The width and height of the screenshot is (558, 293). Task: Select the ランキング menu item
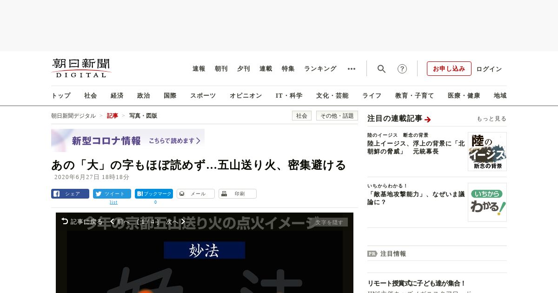coord(320,69)
